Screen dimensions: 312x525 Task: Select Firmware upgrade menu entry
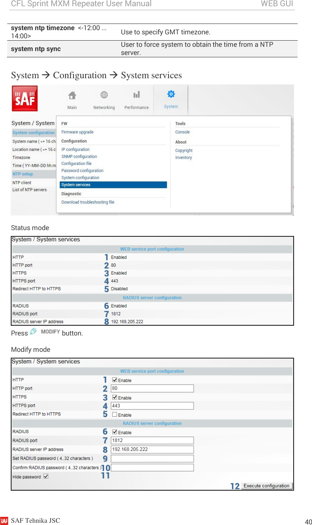[x=77, y=132]
